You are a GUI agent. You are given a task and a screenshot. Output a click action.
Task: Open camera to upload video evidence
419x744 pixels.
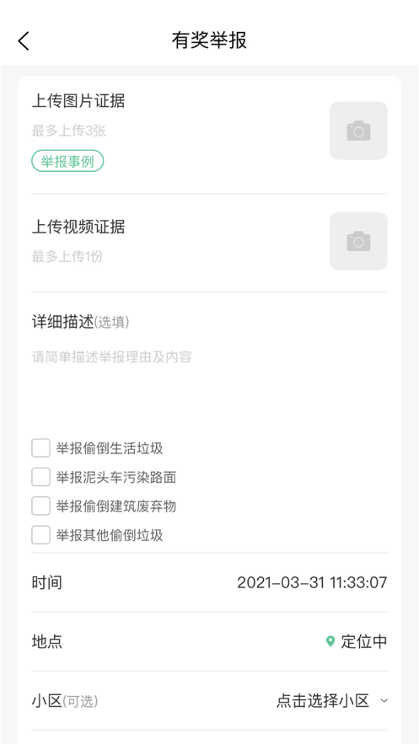tap(358, 241)
